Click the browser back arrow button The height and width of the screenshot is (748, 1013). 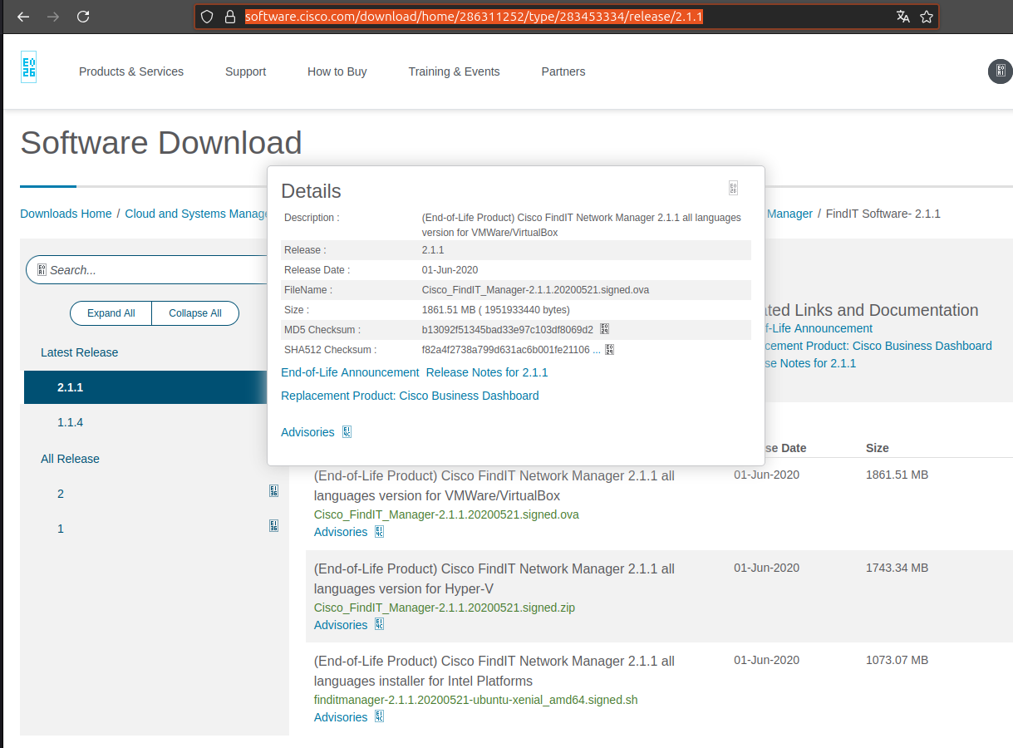pos(23,17)
